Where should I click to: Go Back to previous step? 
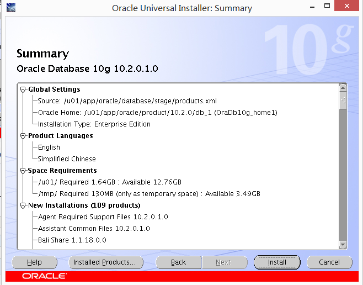[179, 262]
